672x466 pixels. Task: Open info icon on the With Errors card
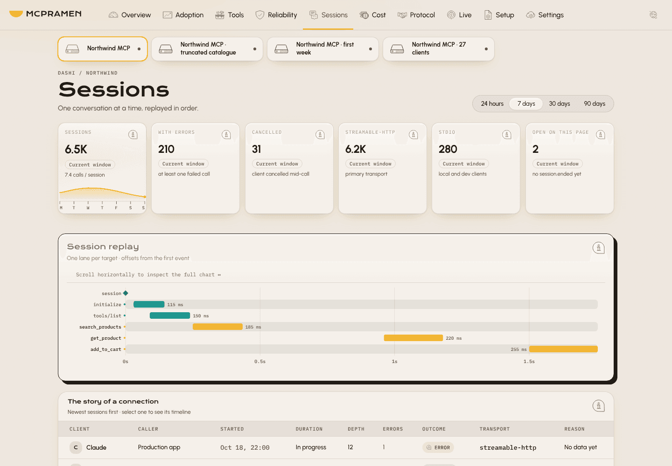226,135
